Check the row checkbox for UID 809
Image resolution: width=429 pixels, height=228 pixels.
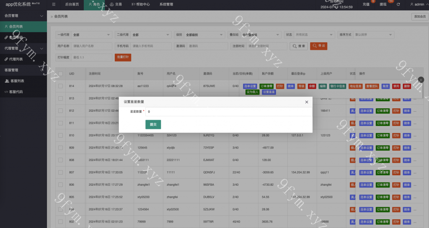[60, 148]
